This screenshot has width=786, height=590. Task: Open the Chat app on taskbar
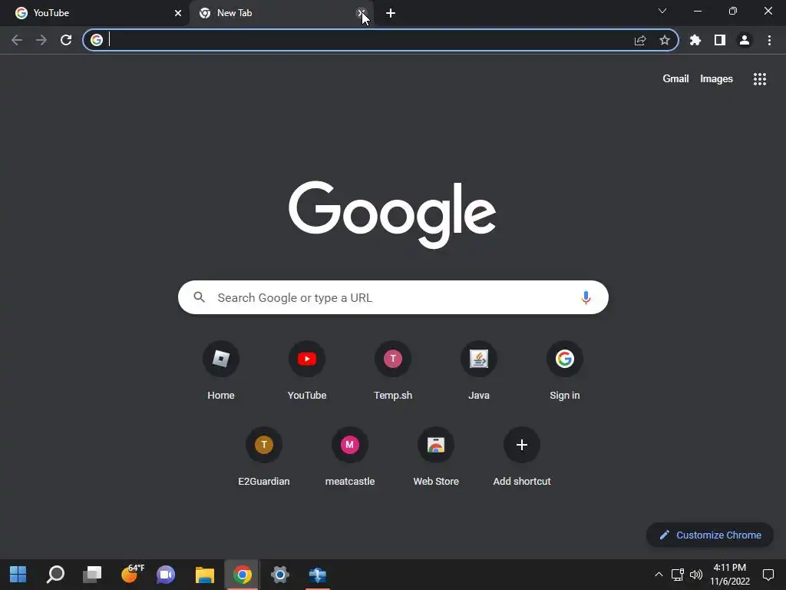tap(166, 575)
